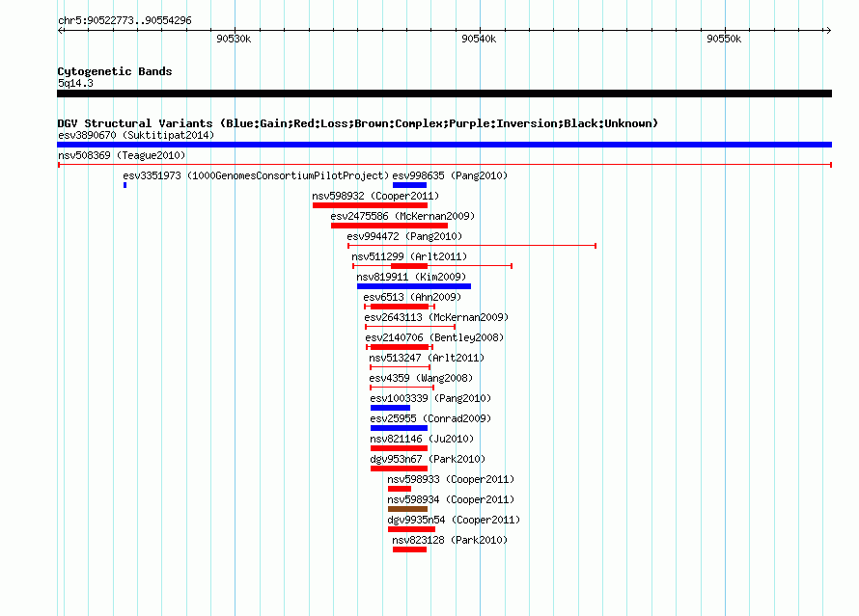This screenshot has height=616, width=859.
Task: Open variant label esv1003339 (Pang2010)
Action: (430, 398)
